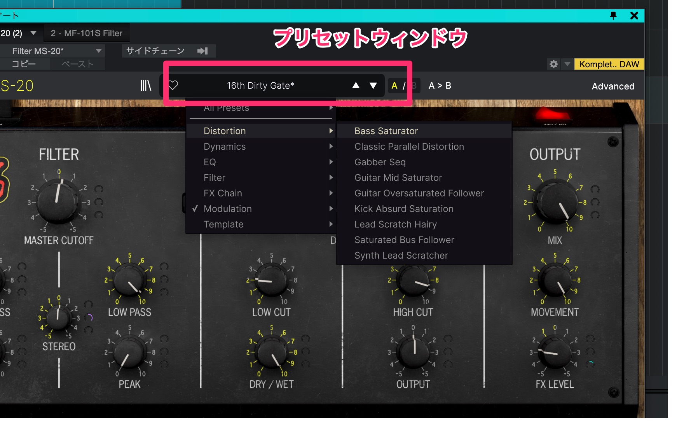The width and height of the screenshot is (684, 434).
Task: Enable the sidechain (サイドチェーン) button
Action: [155, 51]
